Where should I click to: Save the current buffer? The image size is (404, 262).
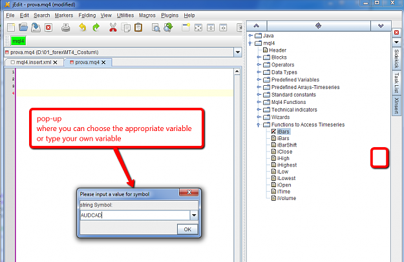[x=36, y=27]
